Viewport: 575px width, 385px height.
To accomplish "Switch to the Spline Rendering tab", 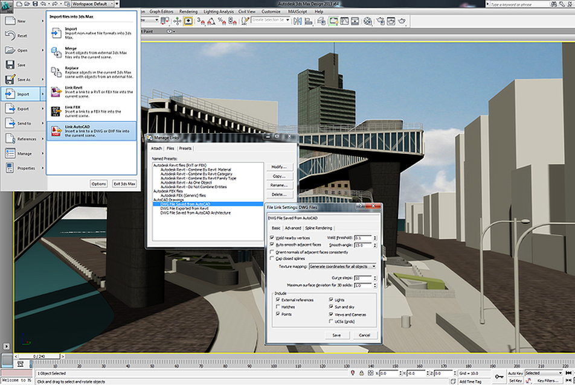I will [319, 228].
